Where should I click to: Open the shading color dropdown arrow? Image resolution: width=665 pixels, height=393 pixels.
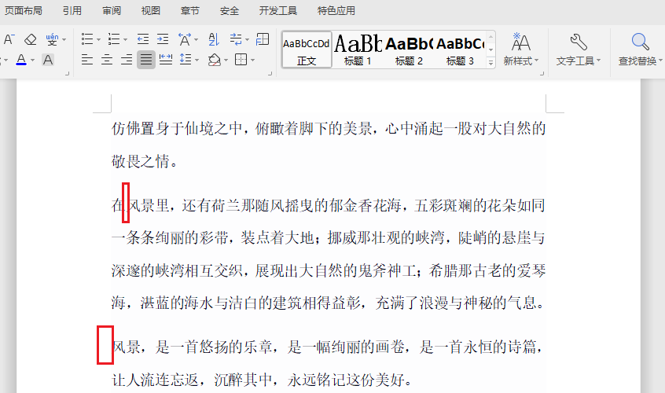[226, 61]
